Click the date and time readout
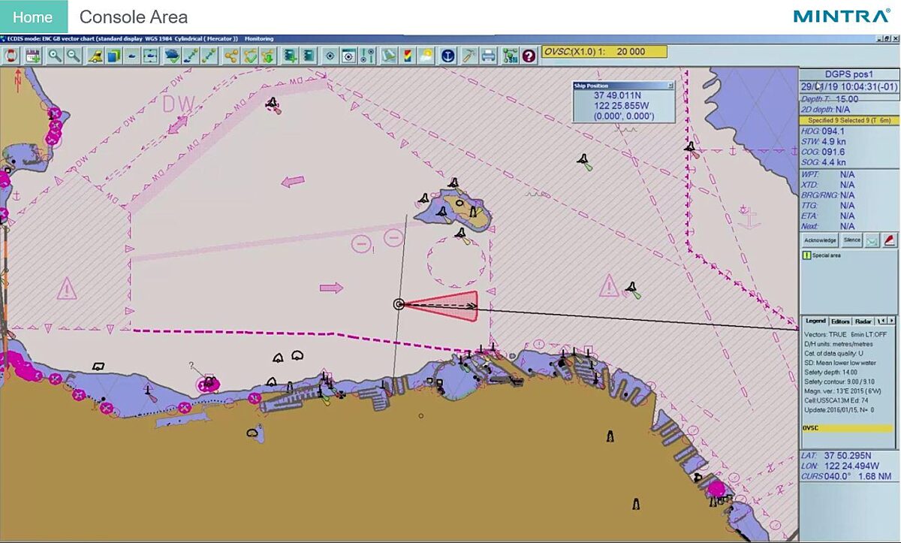 point(849,87)
